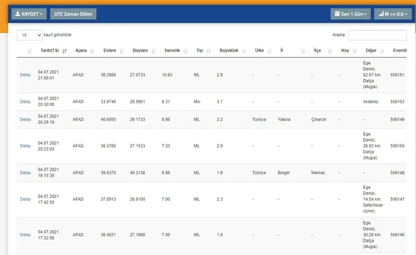The height and width of the screenshot is (255, 416).
Task: Open Detay link for Yalova Çınarcık event
Action: [26, 119]
